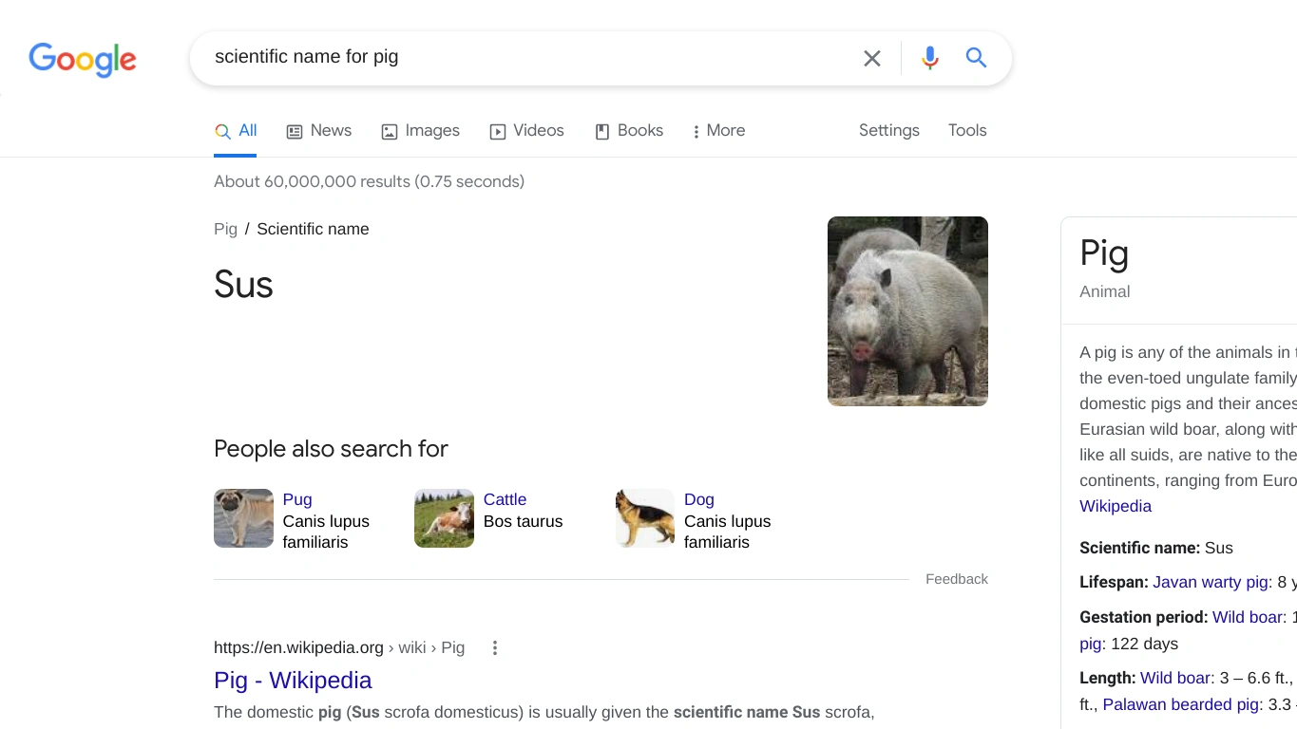Open the three-dot menu beside the Wikipedia result
This screenshot has height=729, width=1297.
click(494, 647)
